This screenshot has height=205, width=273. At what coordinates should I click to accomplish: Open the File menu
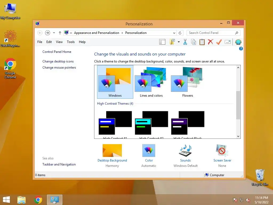[40, 42]
